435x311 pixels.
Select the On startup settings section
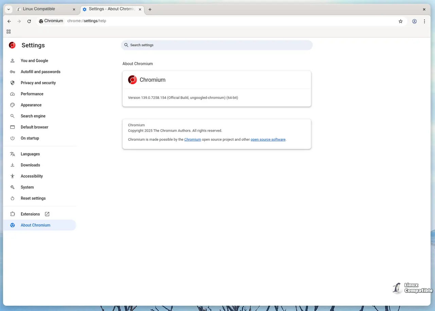tap(30, 138)
